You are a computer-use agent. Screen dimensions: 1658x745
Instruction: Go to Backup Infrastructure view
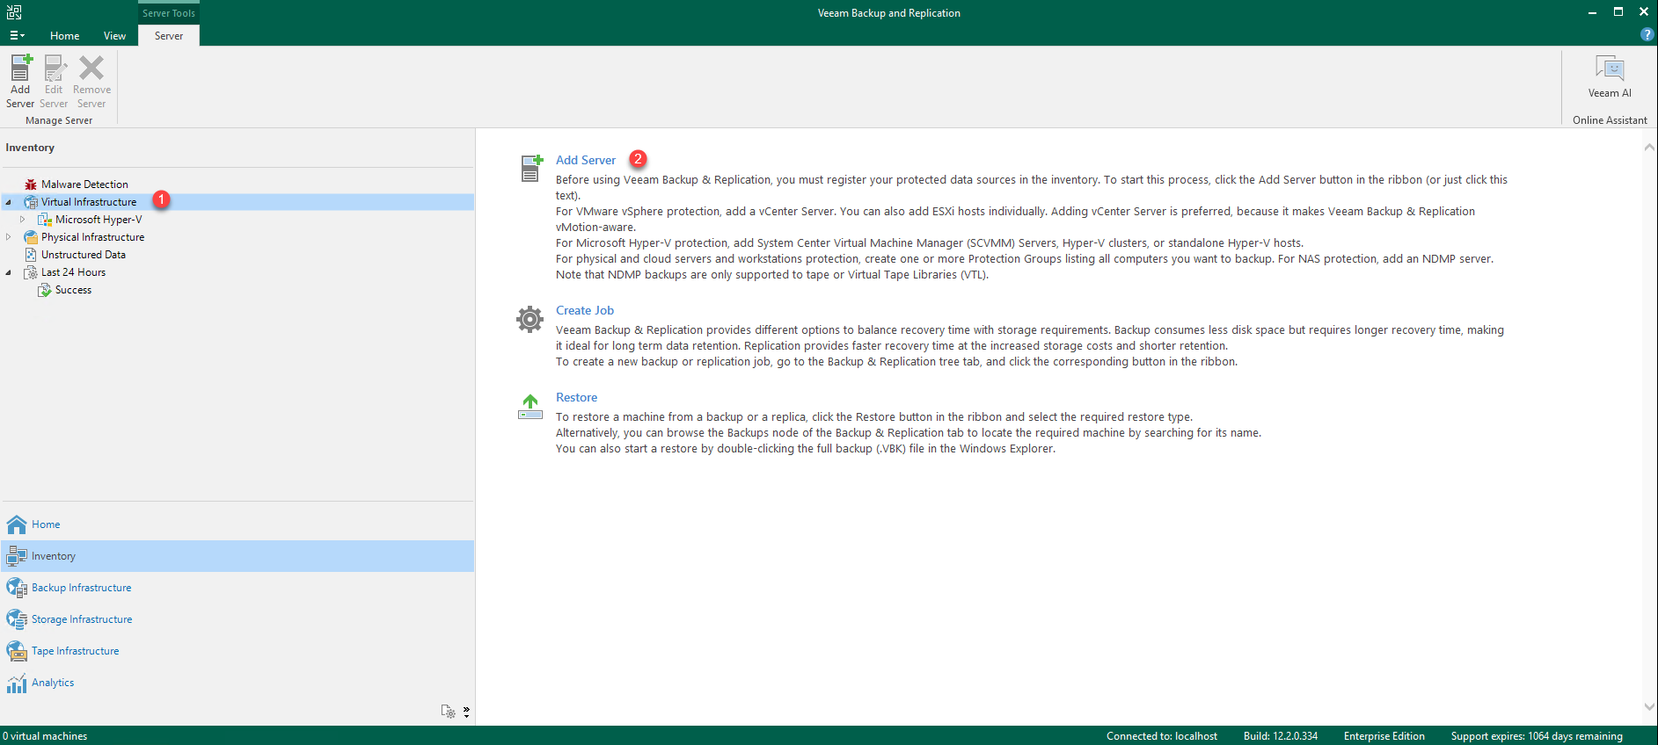82,588
